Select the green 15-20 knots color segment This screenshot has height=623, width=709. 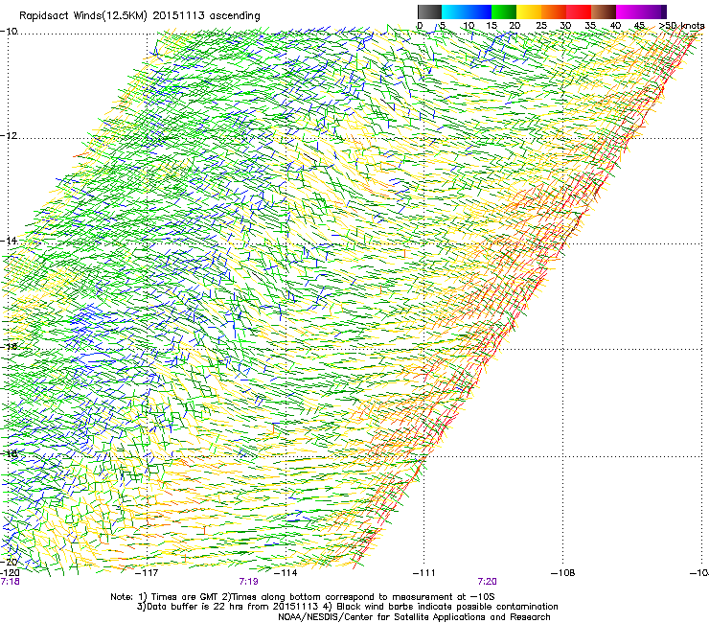pyautogui.click(x=504, y=12)
